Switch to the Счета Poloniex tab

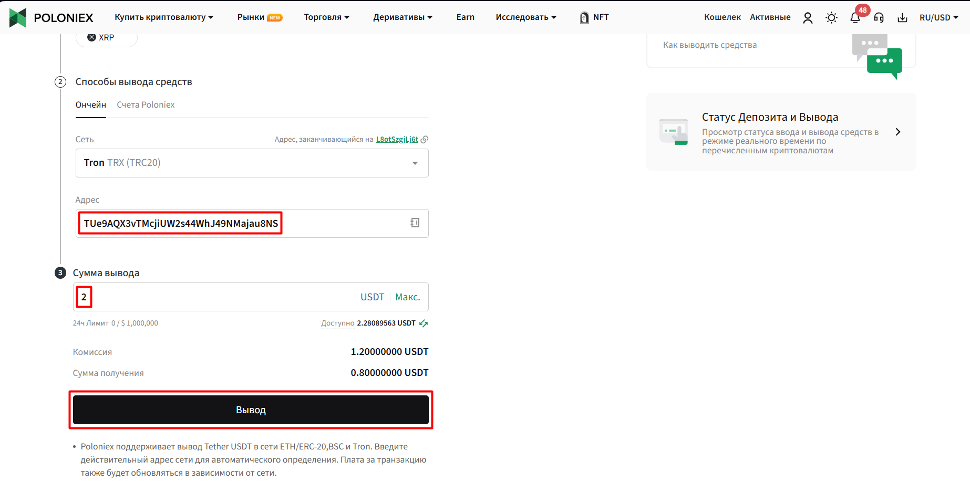[x=146, y=105]
